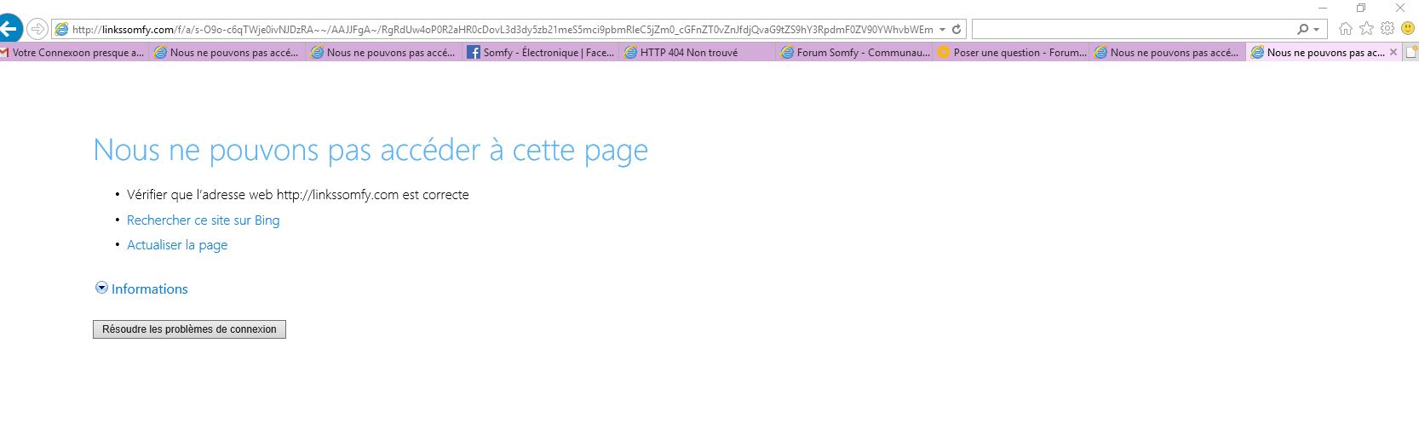Open Favorites with the star icon
The image size is (1419, 446).
click(1366, 29)
